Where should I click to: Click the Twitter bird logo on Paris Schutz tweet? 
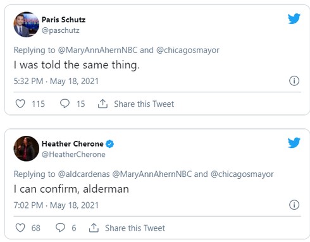294,19
